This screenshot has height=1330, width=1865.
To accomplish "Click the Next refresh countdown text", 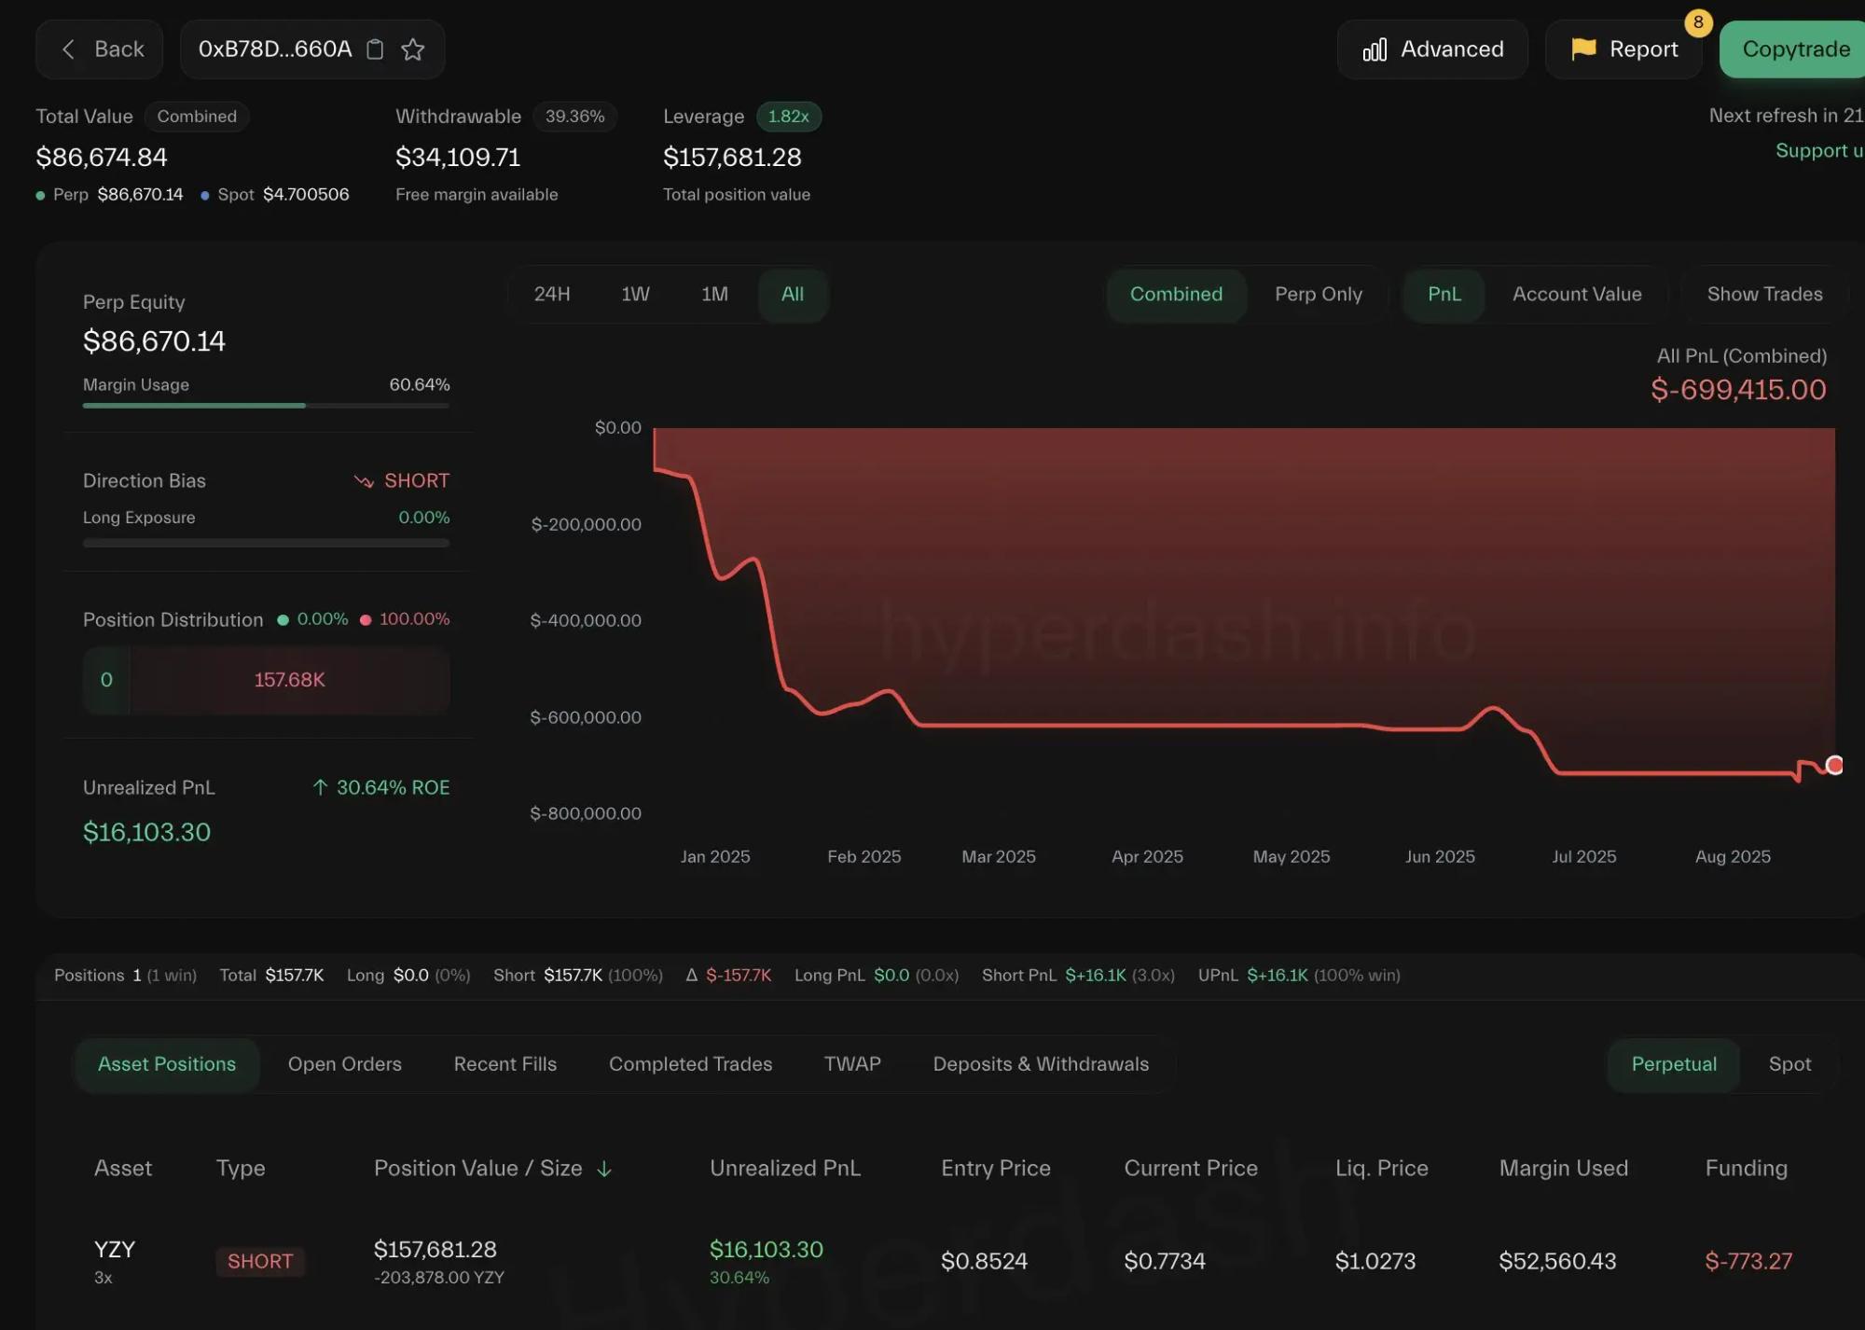I will pos(1786,116).
